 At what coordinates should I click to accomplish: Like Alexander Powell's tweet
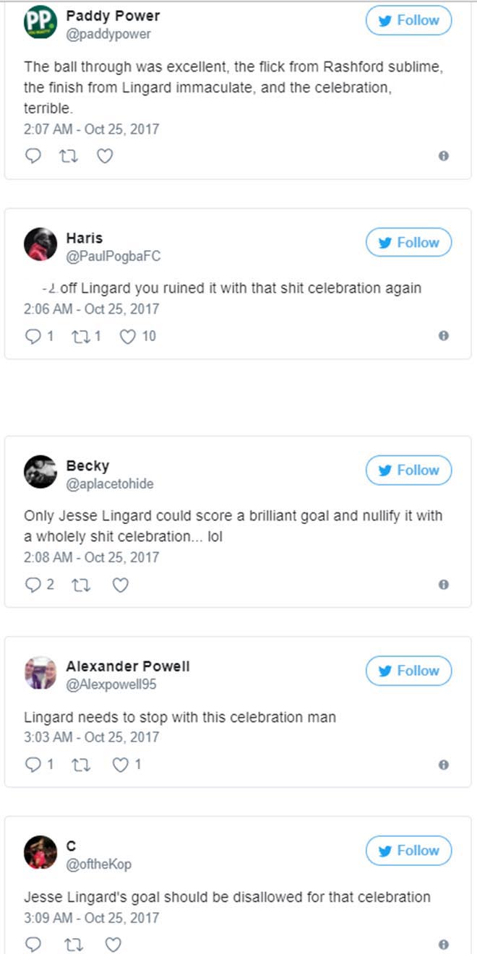pos(120,765)
